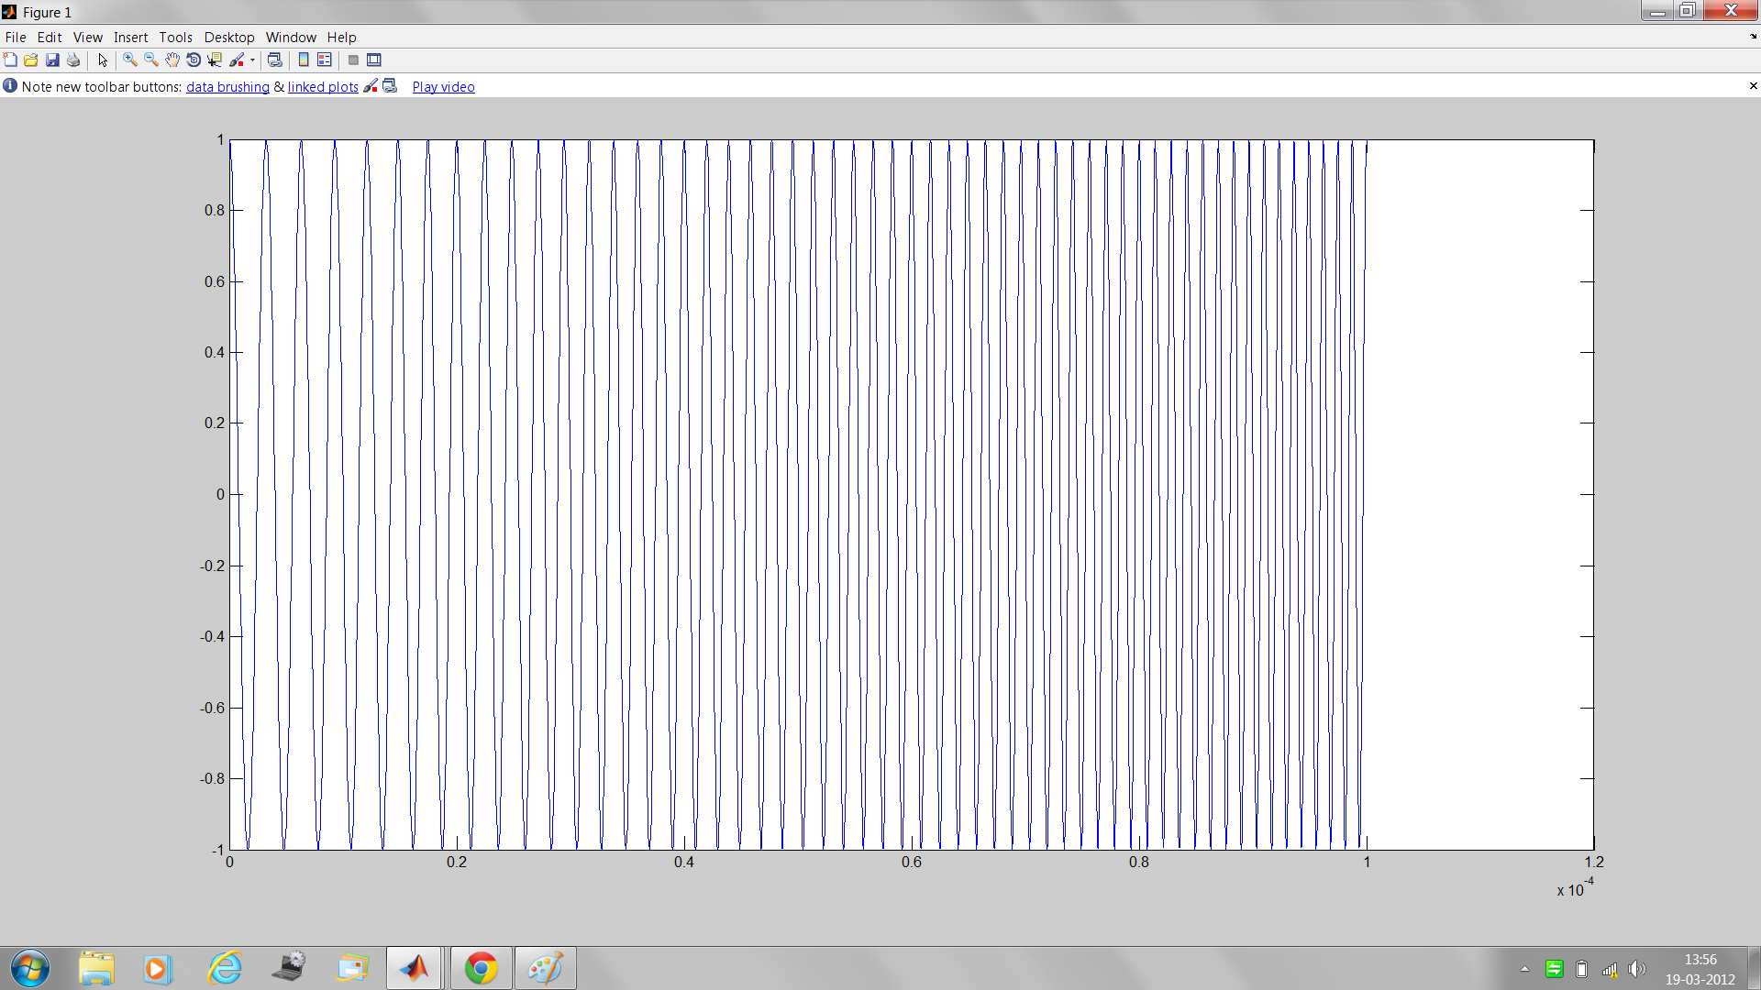
Task: Dismiss the toolbar notification bar
Action: pos(1754,86)
